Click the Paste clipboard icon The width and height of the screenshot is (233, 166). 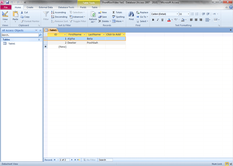tap(15, 14)
